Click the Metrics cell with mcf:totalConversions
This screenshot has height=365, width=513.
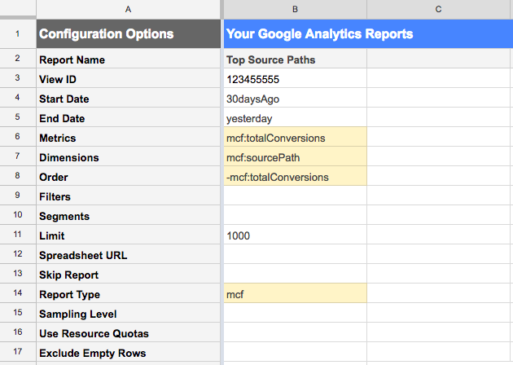tap(294, 138)
